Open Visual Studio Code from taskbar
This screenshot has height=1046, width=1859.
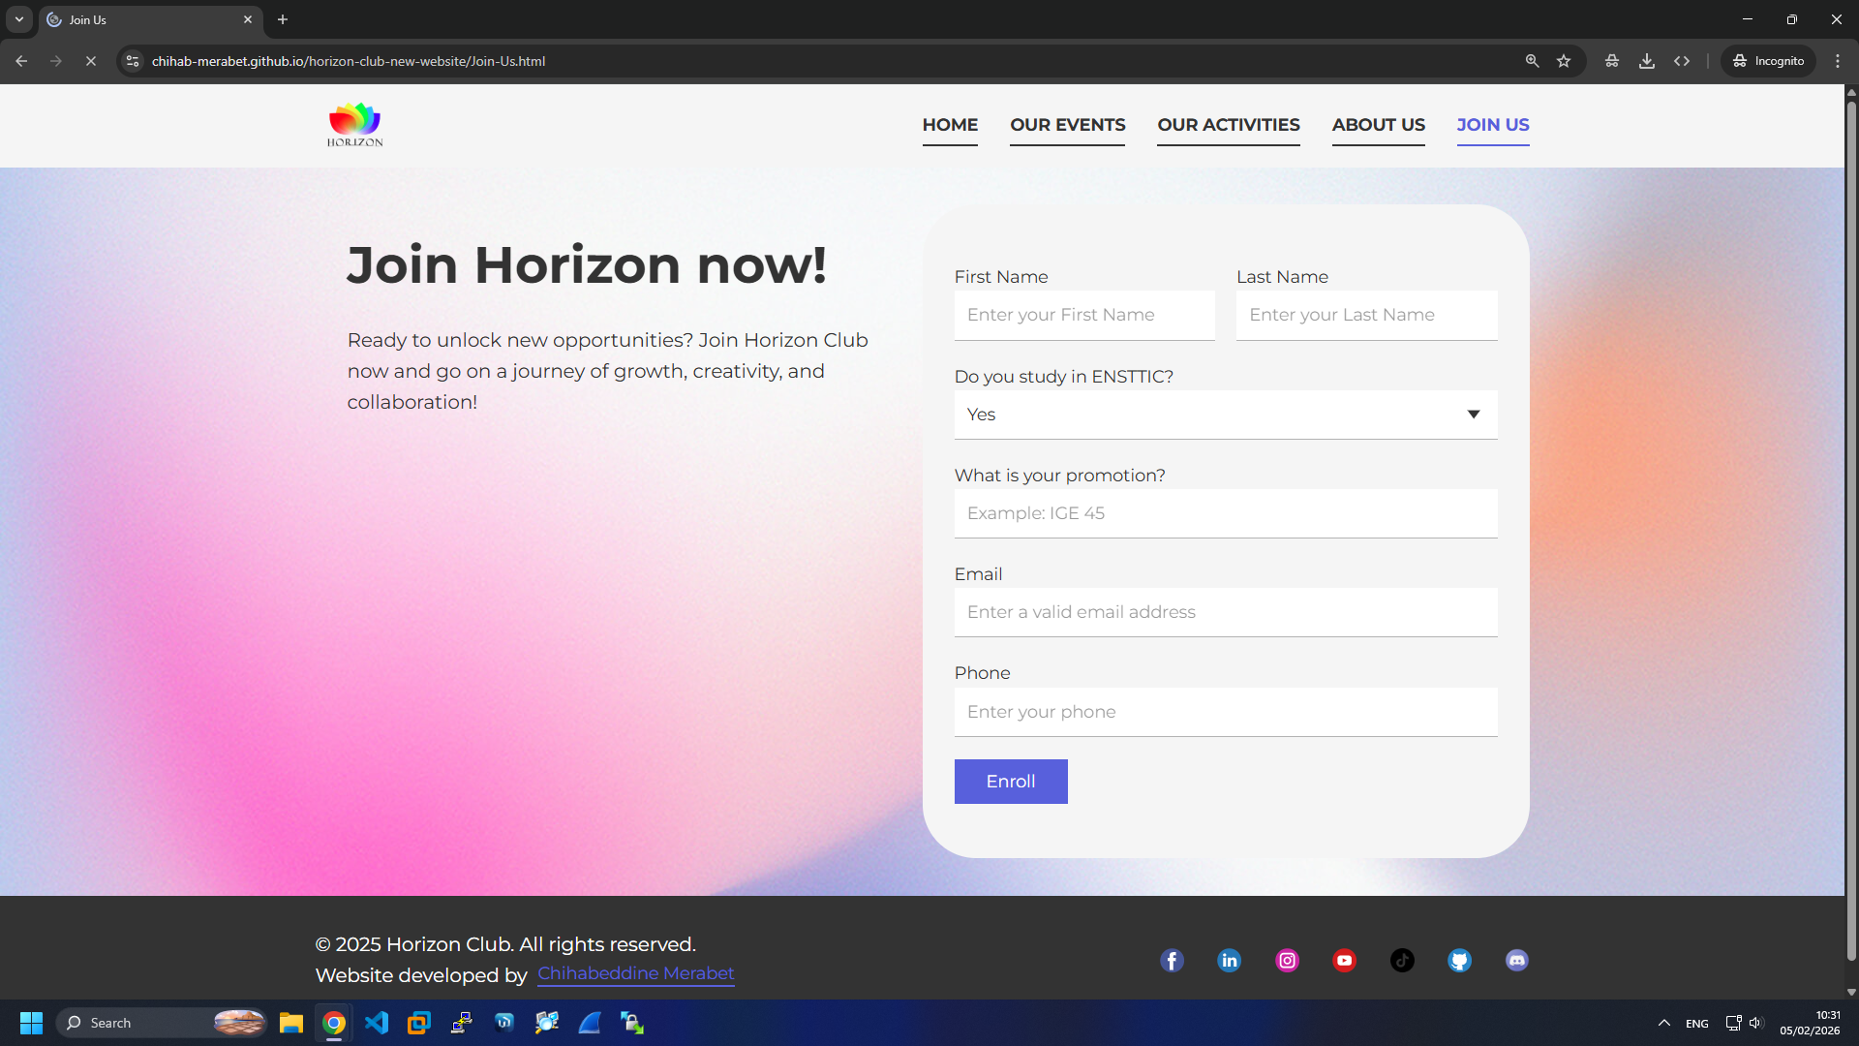click(377, 1022)
